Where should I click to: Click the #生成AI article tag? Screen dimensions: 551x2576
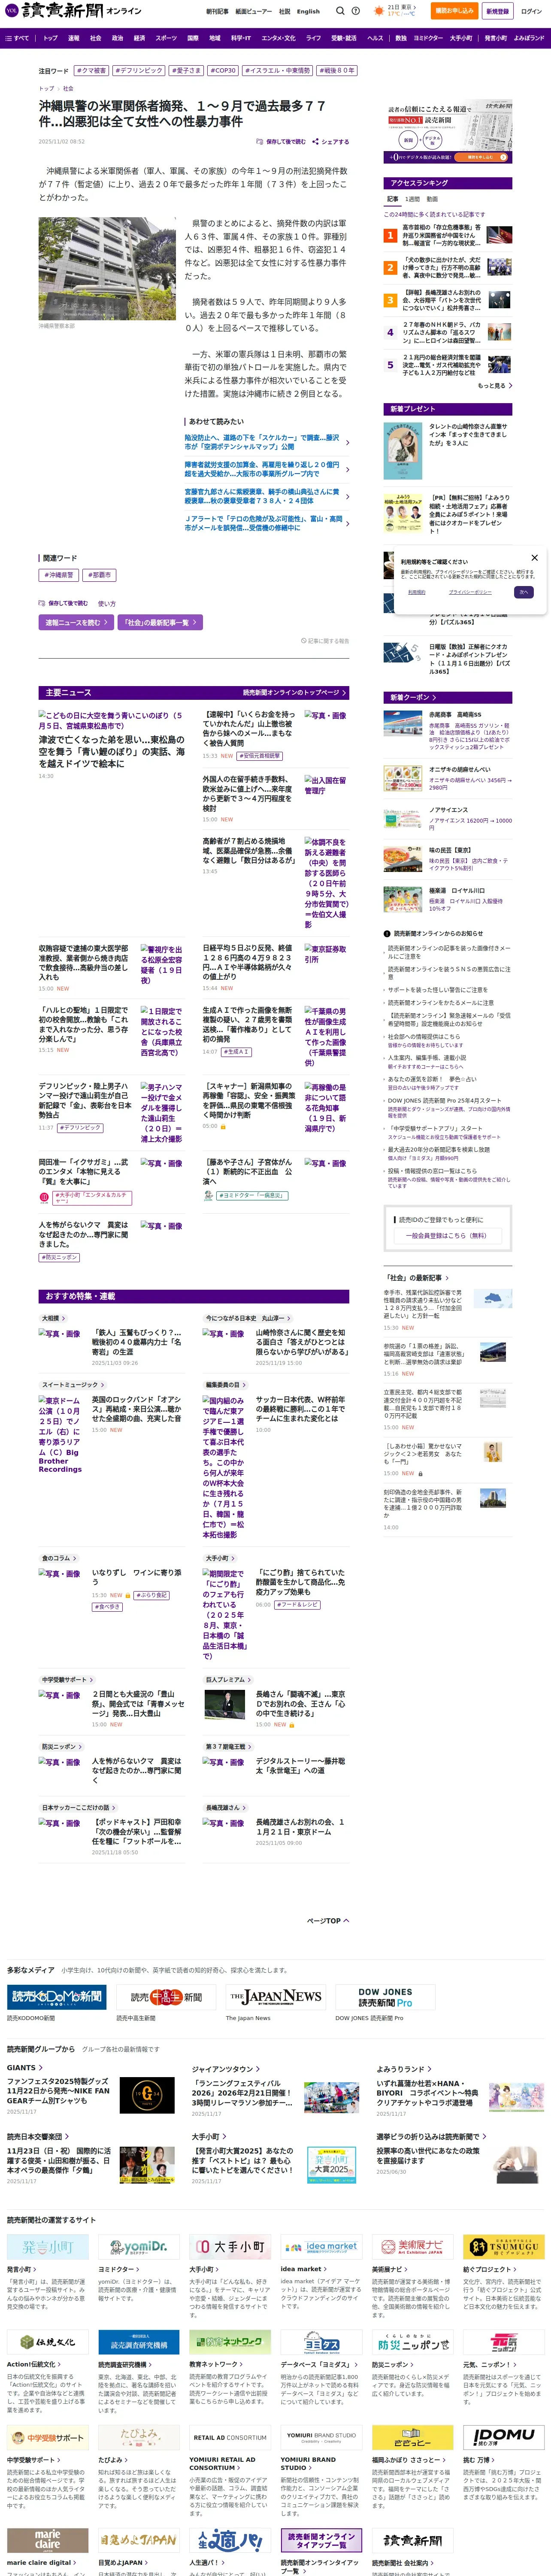tap(237, 1052)
